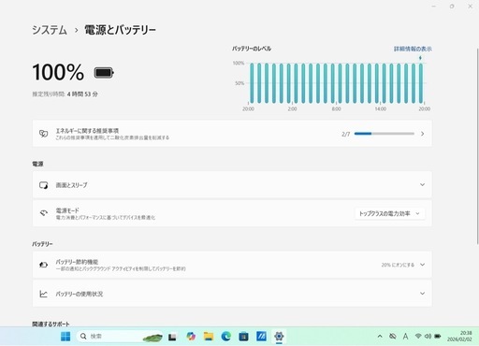479x346 pixels.
Task: Click the battery saver icon
Action: click(x=43, y=265)
